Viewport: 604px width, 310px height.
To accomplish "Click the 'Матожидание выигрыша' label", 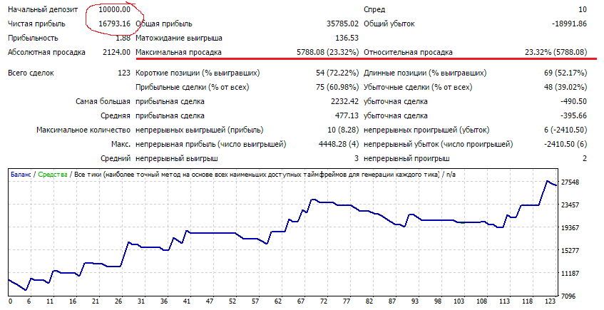I will coord(179,38).
